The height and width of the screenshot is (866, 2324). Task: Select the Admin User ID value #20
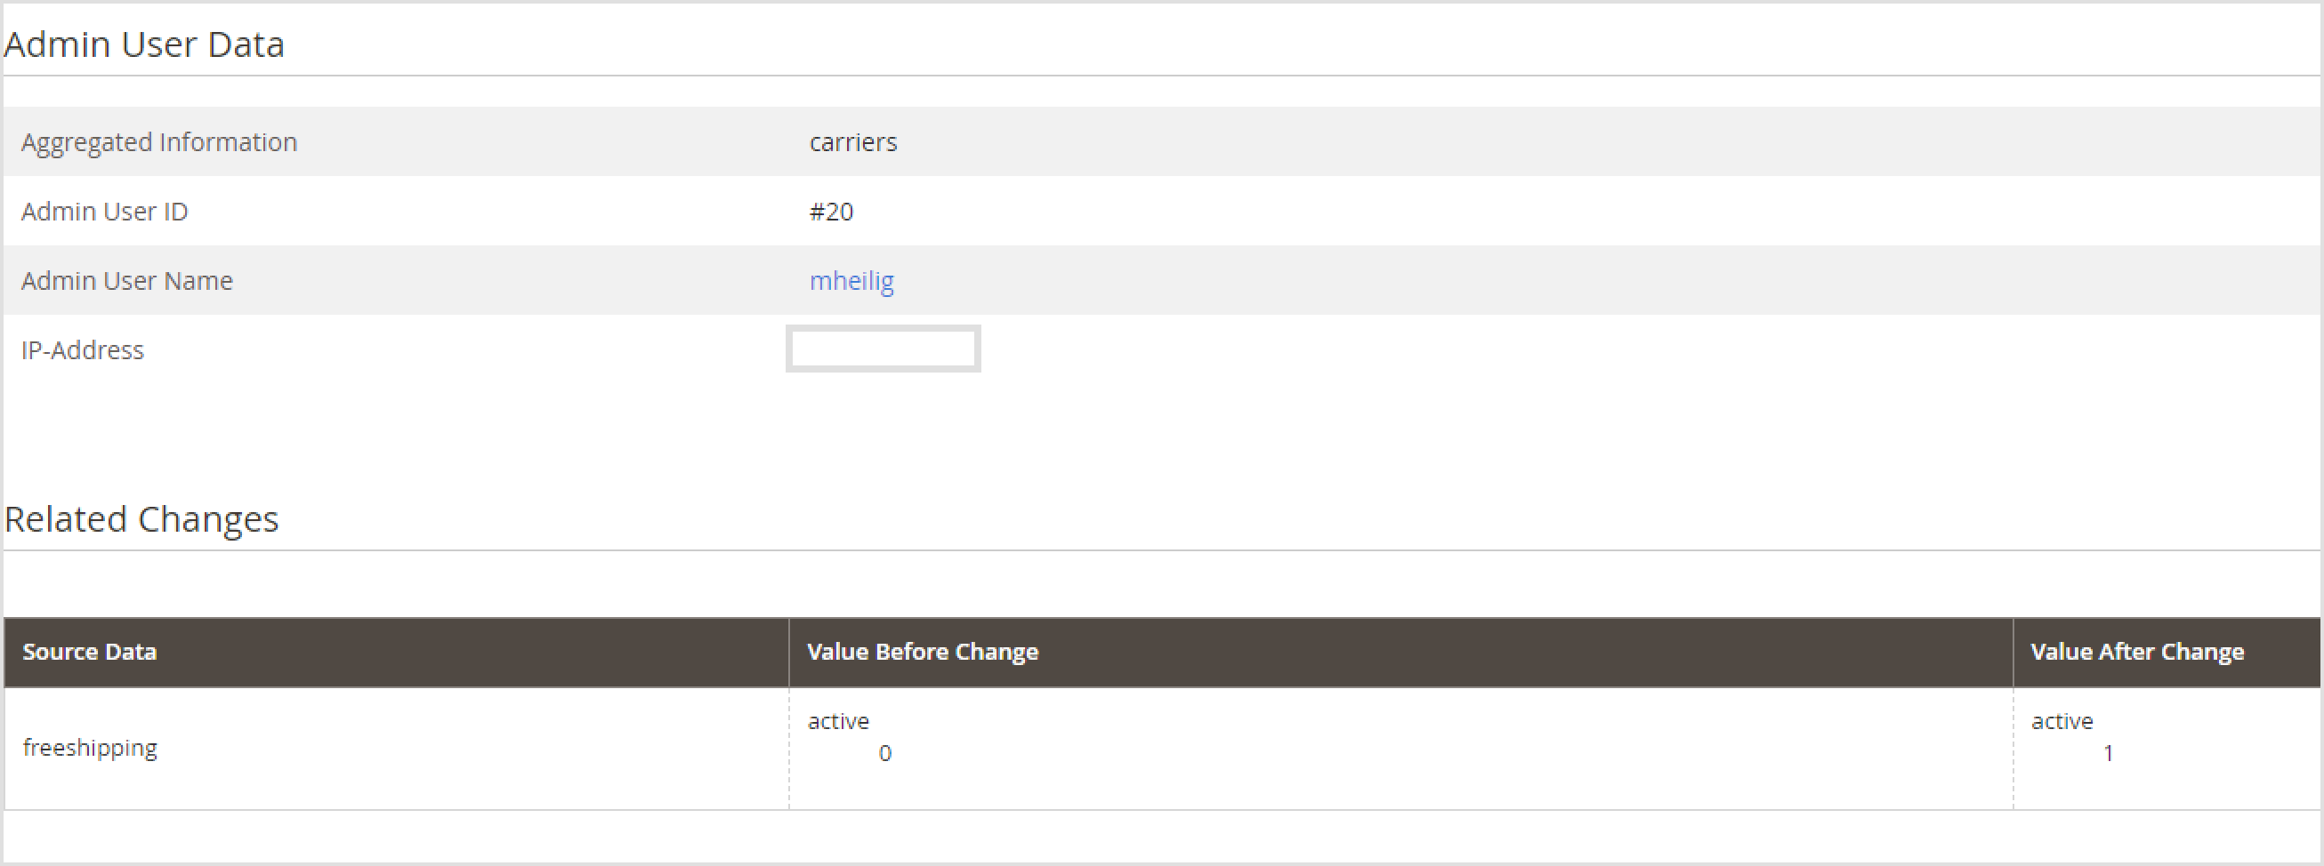click(x=831, y=212)
